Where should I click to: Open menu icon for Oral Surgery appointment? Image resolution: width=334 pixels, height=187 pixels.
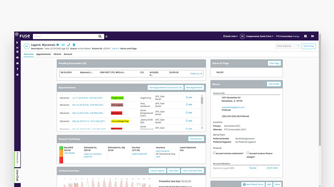click(187, 104)
